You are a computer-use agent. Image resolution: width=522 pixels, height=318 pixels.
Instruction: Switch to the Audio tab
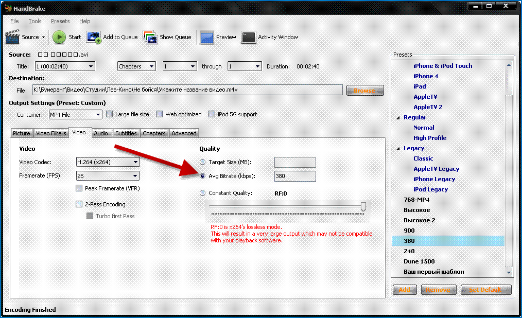pyautogui.click(x=101, y=133)
